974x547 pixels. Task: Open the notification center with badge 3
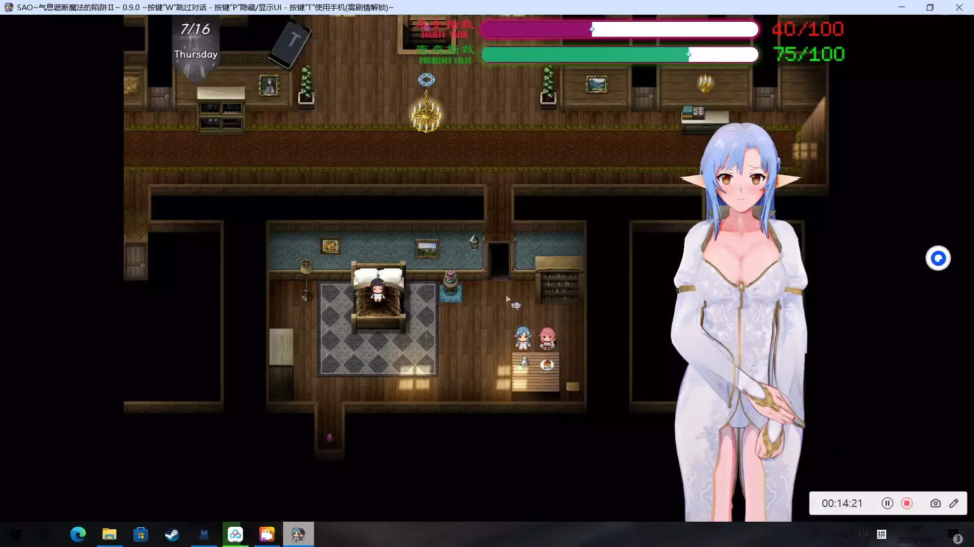click(x=954, y=534)
